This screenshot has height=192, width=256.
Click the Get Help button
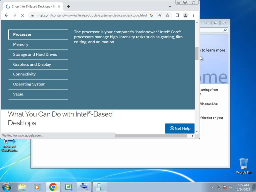coord(180,128)
